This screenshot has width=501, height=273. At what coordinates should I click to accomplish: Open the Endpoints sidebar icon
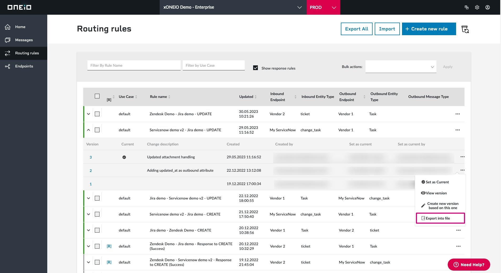pos(8,66)
